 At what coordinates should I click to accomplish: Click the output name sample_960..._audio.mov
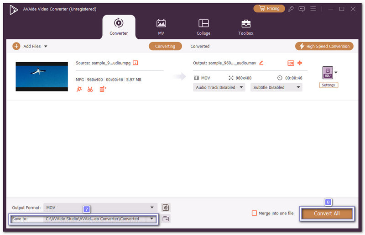coord(232,63)
